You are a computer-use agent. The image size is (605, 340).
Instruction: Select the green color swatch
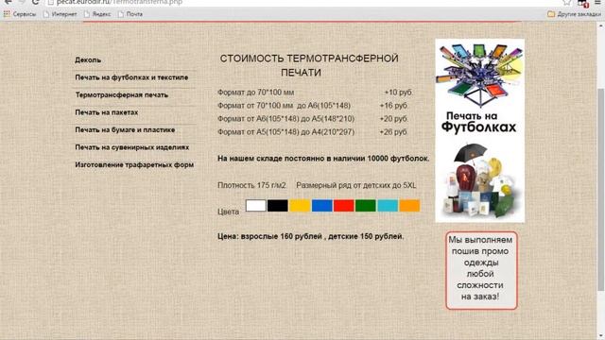366,206
